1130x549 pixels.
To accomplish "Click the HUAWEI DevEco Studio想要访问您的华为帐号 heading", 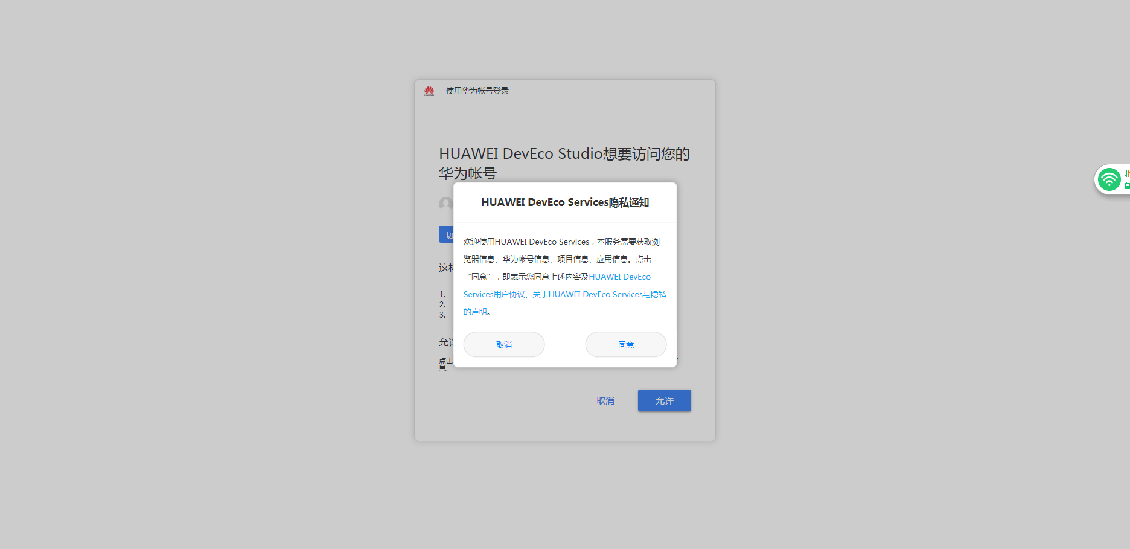I will coord(564,163).
